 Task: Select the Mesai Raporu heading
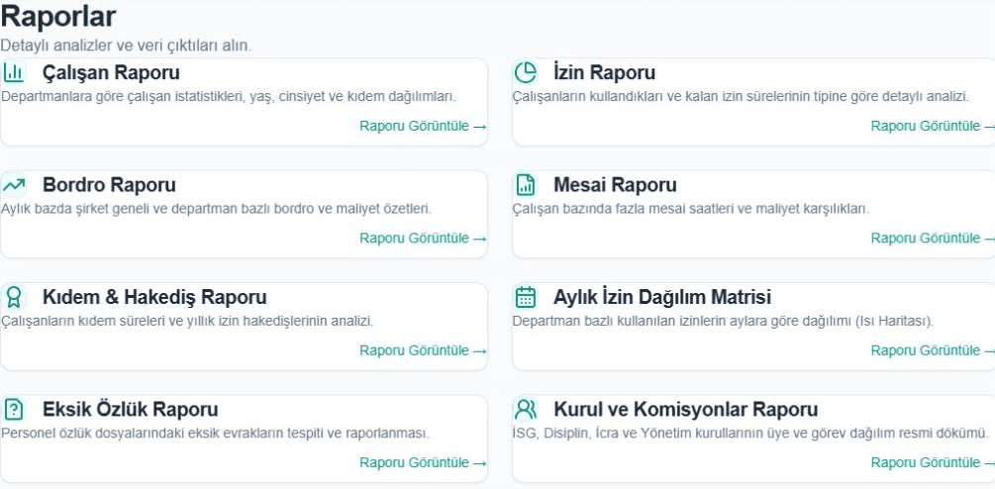(615, 185)
